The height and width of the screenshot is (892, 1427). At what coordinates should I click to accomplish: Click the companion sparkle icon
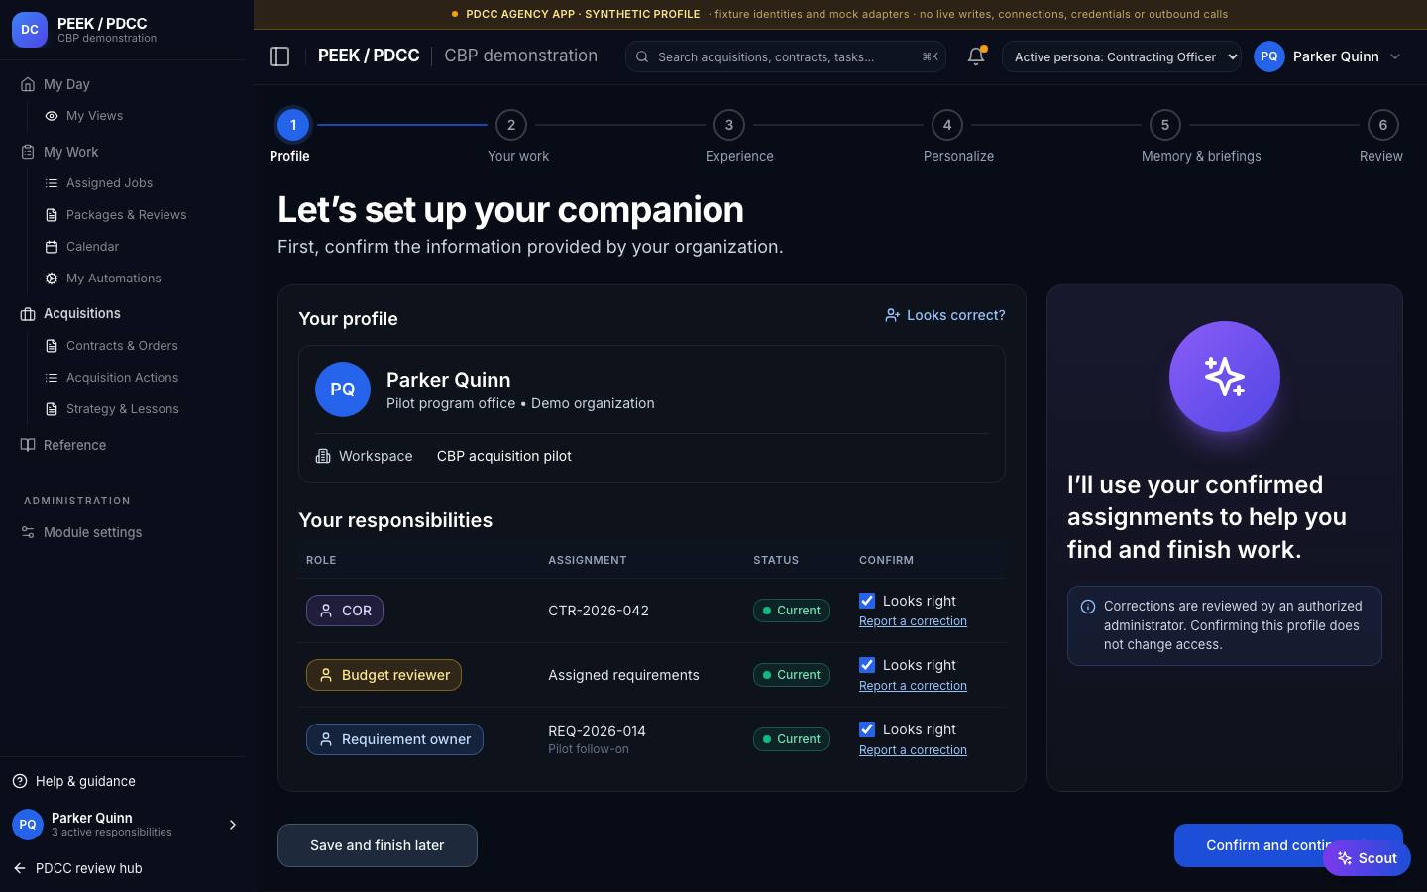1225,377
